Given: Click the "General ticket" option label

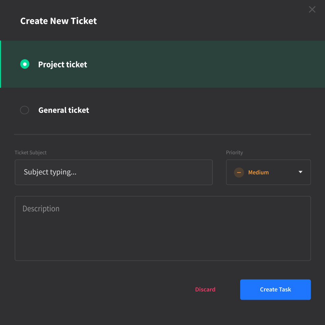Looking at the screenshot, I should [x=64, y=110].
